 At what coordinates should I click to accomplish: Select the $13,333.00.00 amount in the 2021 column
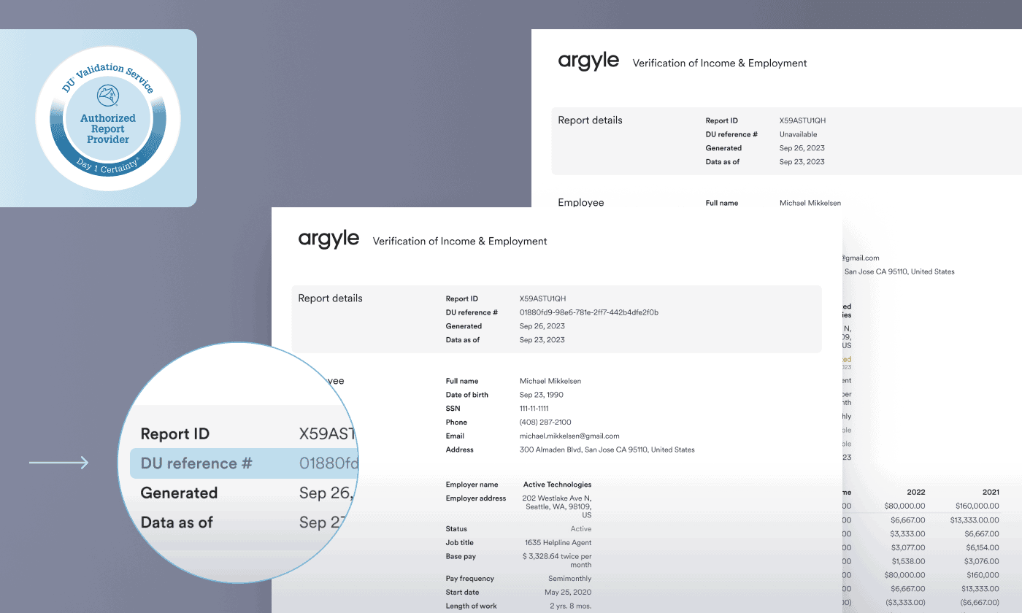975,520
